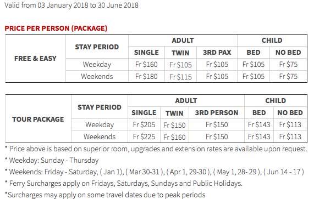Select Tour Package weekends single price Fr $225
Image resolution: width=314 pixels, height=199 pixels.
[144, 137]
